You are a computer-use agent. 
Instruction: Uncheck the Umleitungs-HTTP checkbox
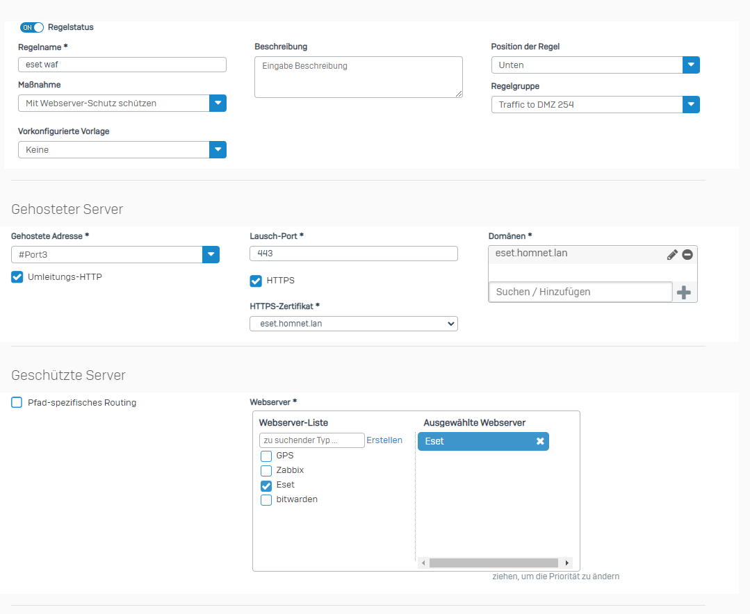point(17,277)
